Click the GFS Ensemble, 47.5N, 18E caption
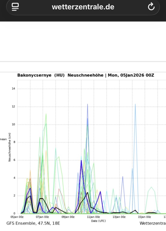 (33, 223)
